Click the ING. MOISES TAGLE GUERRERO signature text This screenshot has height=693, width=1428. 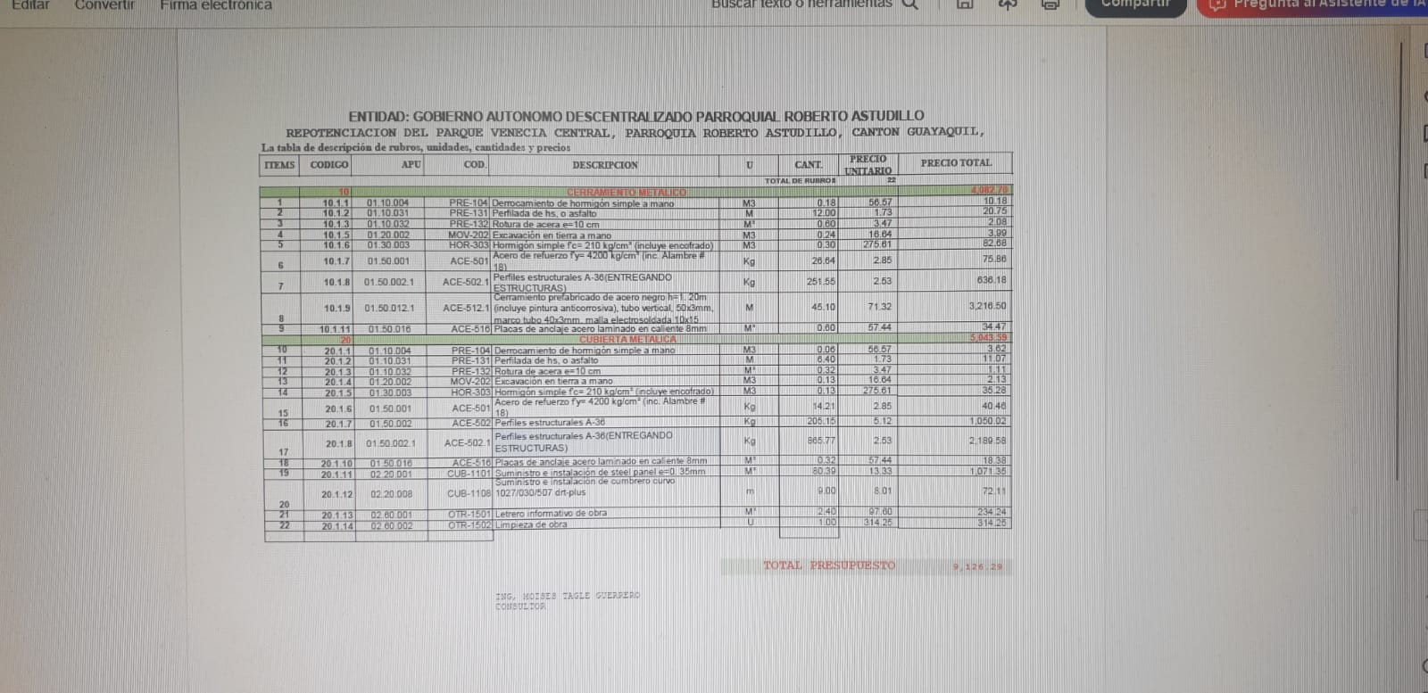[567, 595]
